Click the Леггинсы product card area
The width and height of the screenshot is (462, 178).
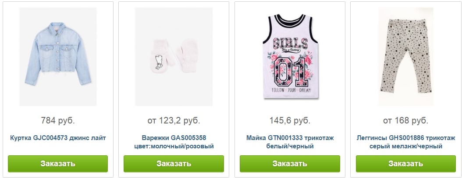click(406, 89)
